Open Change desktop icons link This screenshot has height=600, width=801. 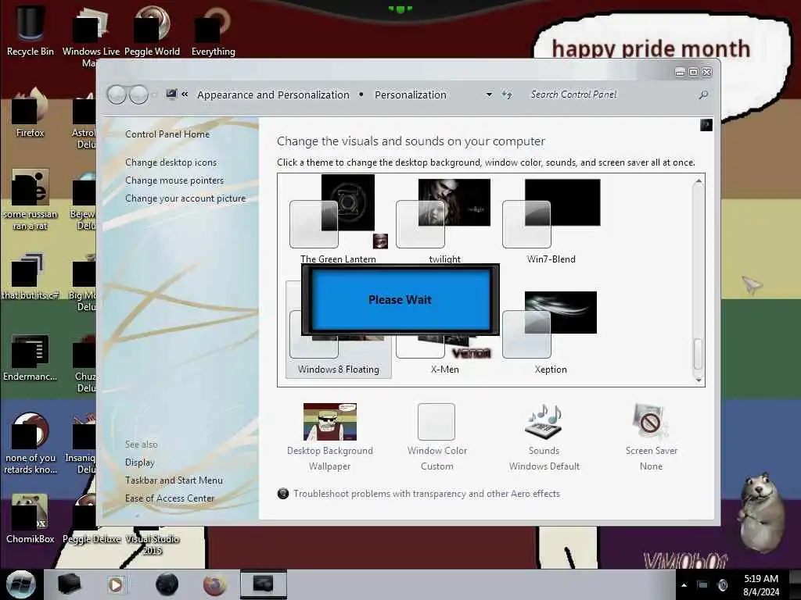pos(171,162)
